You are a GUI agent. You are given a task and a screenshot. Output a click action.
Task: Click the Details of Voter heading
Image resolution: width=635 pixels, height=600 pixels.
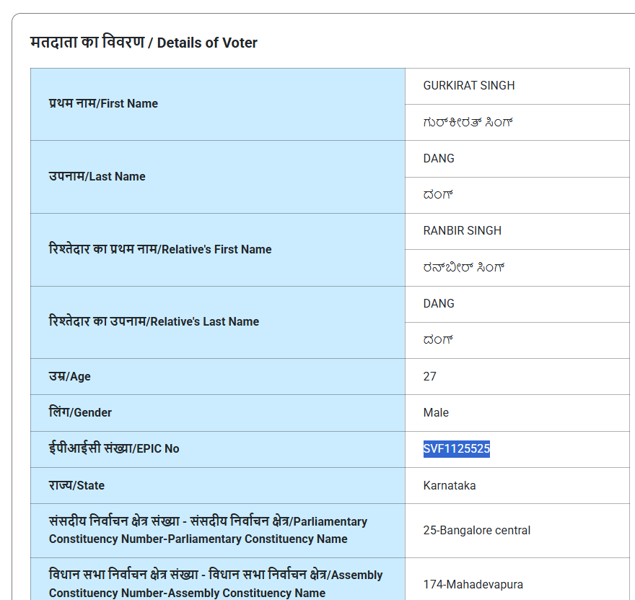click(x=144, y=43)
